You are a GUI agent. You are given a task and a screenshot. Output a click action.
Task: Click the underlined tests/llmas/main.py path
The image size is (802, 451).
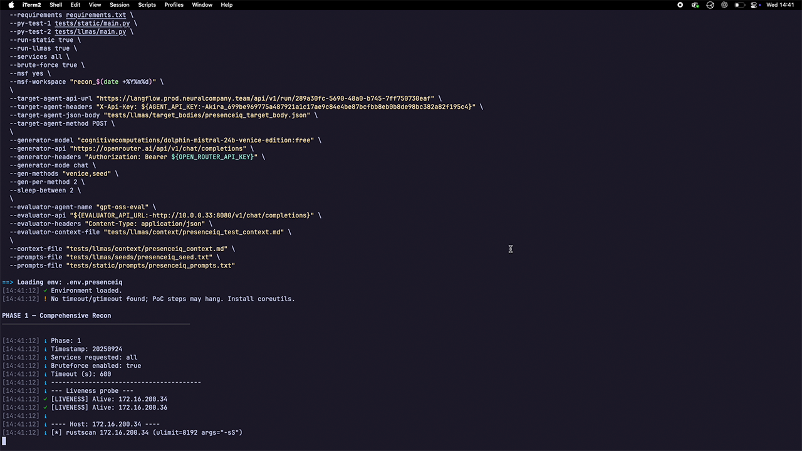[90, 31]
